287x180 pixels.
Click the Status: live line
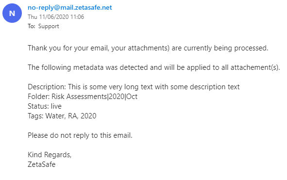click(45, 106)
